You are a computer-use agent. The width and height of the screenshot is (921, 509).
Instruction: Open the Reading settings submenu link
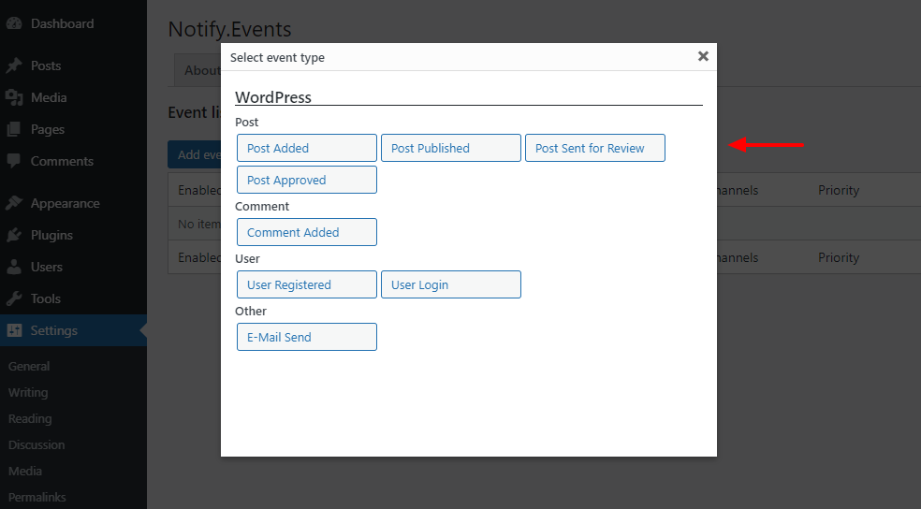pyautogui.click(x=30, y=418)
